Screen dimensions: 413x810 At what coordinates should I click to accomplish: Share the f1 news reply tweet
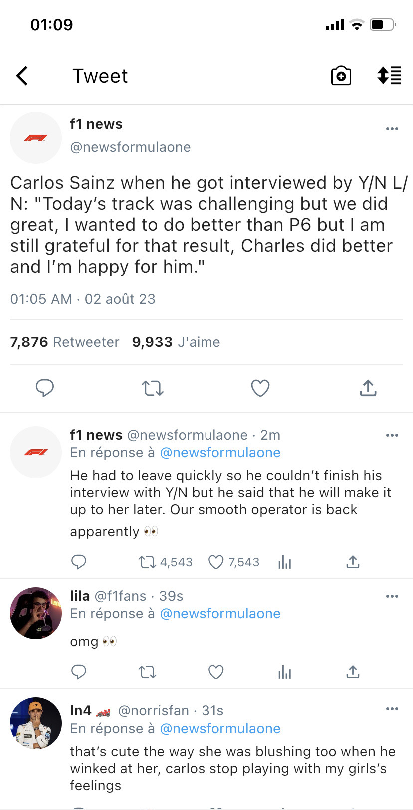tap(353, 562)
